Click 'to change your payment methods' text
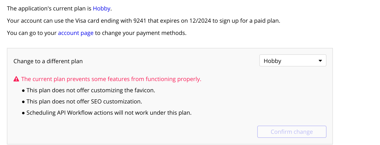 point(141,33)
